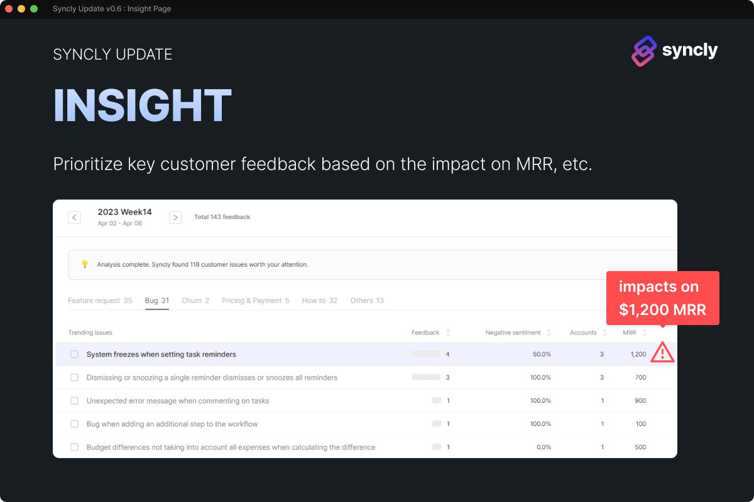Click the 1,200 MRR value
The width and height of the screenshot is (754, 502).
click(x=638, y=354)
